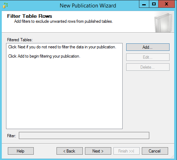Click the greyed-out Delete... button
Screen dimensions: 177x160
tap(148, 67)
